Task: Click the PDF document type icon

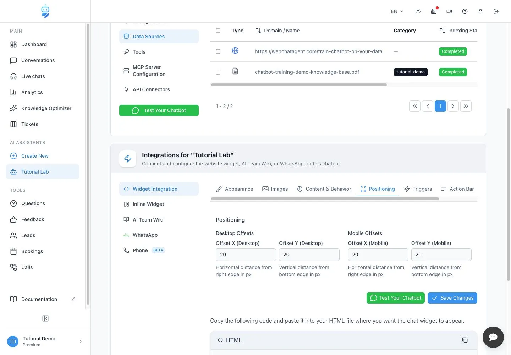Action: point(235,71)
